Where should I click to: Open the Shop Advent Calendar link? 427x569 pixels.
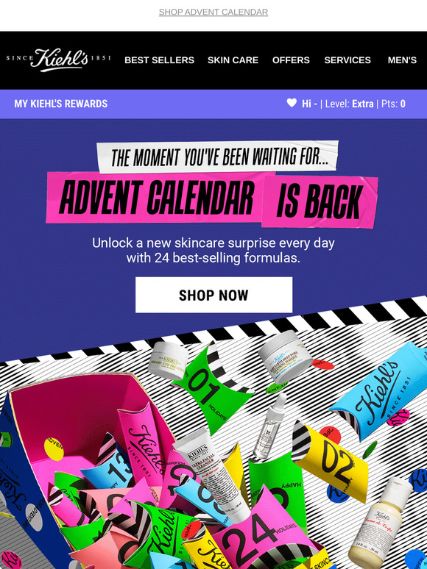213,12
